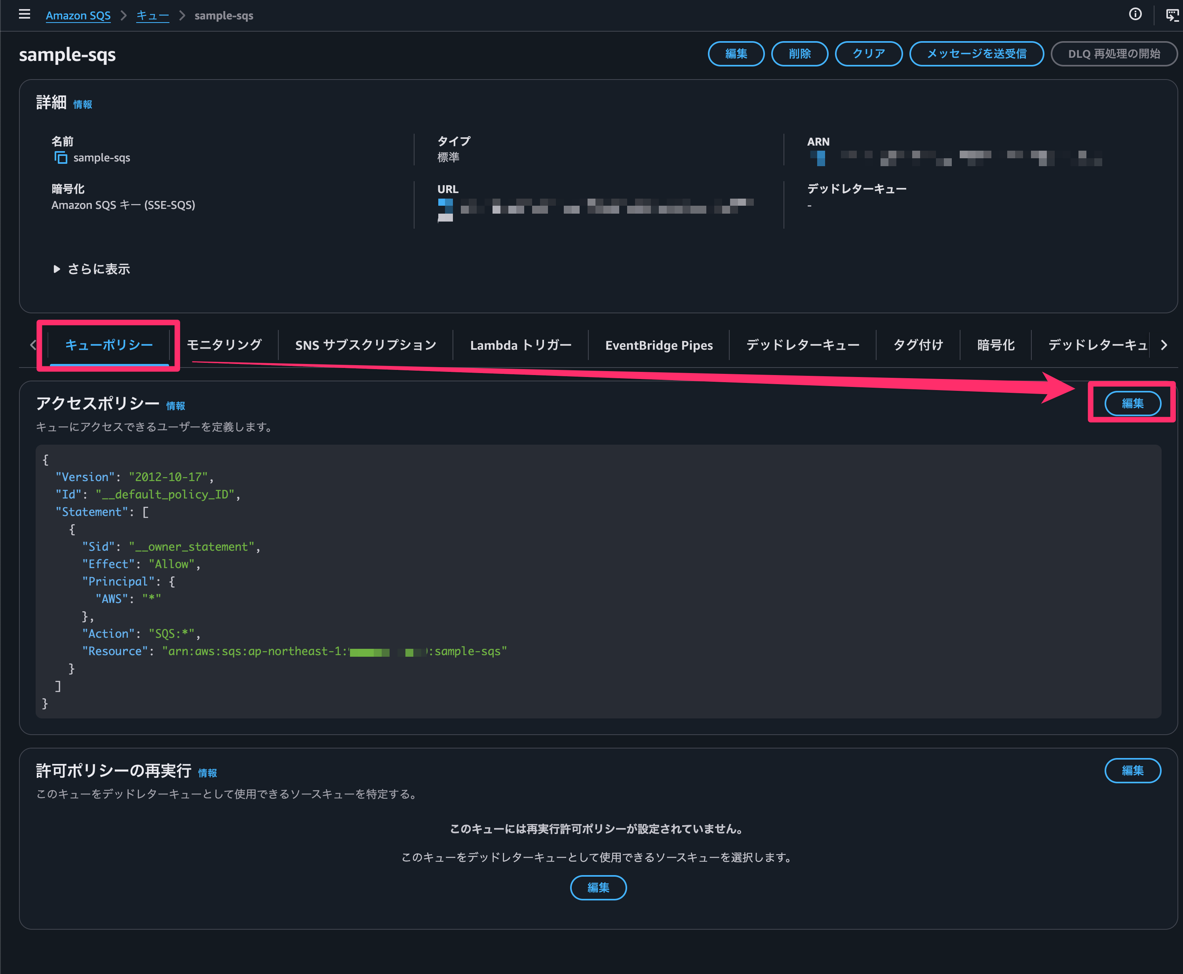Open the Lambda トリガー tab
The image size is (1183, 974).
click(521, 345)
